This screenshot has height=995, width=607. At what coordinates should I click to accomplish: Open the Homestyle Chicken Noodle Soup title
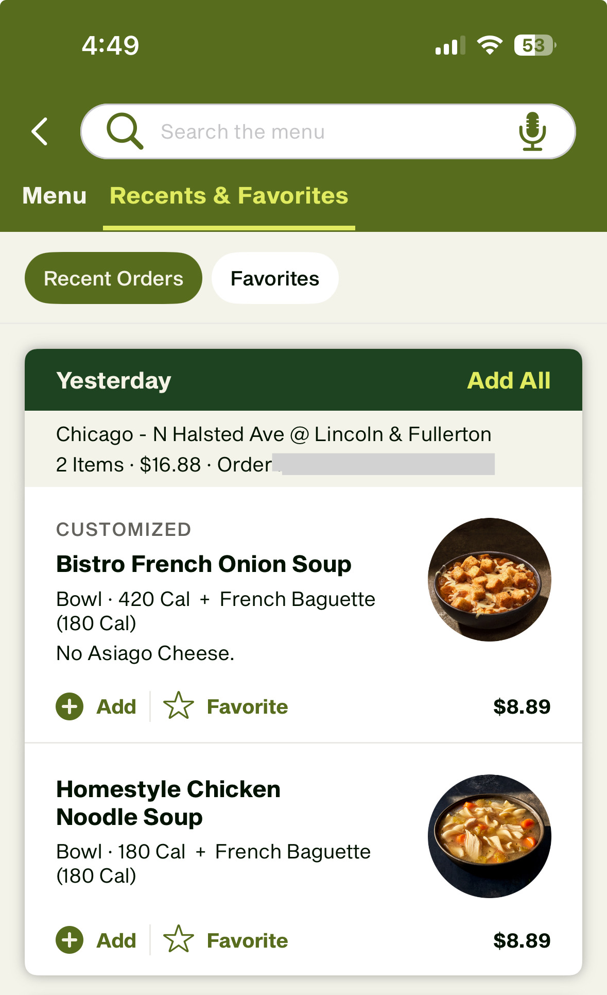[x=168, y=803]
